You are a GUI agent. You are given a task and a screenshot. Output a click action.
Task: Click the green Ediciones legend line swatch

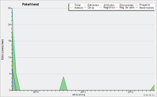tap(85, 5)
